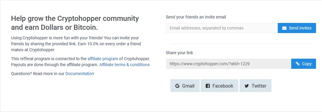Send the invites via Send invites button
Image resolution: width=322 pixels, height=112 pixels.
(x=297, y=28)
